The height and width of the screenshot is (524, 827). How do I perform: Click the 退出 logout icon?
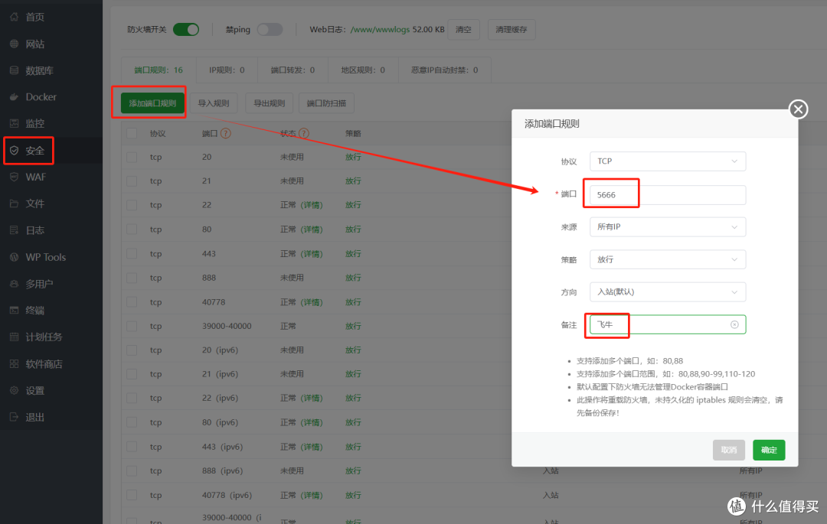[15, 417]
